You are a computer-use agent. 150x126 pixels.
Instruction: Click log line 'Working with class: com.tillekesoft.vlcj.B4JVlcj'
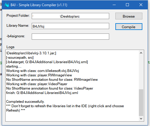(x=43, y=71)
